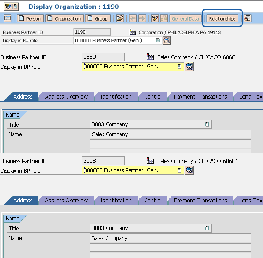This screenshot has height=258, width=263.
Task: Click the Organization button
Action: click(x=64, y=18)
